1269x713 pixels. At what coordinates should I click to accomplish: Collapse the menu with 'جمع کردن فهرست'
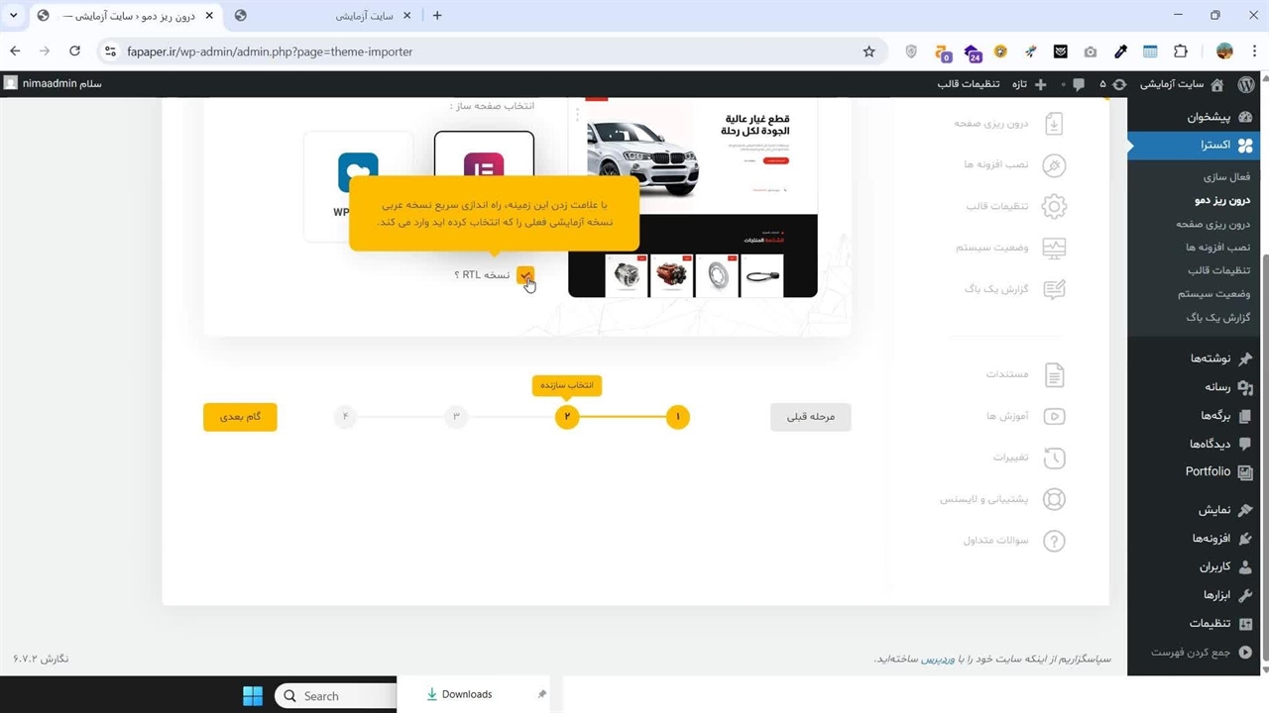pyautogui.click(x=1202, y=653)
